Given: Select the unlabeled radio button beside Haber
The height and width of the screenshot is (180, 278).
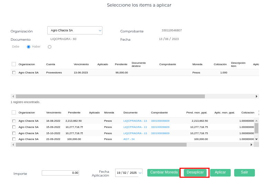Looking at the screenshot, I should click(x=50, y=47).
